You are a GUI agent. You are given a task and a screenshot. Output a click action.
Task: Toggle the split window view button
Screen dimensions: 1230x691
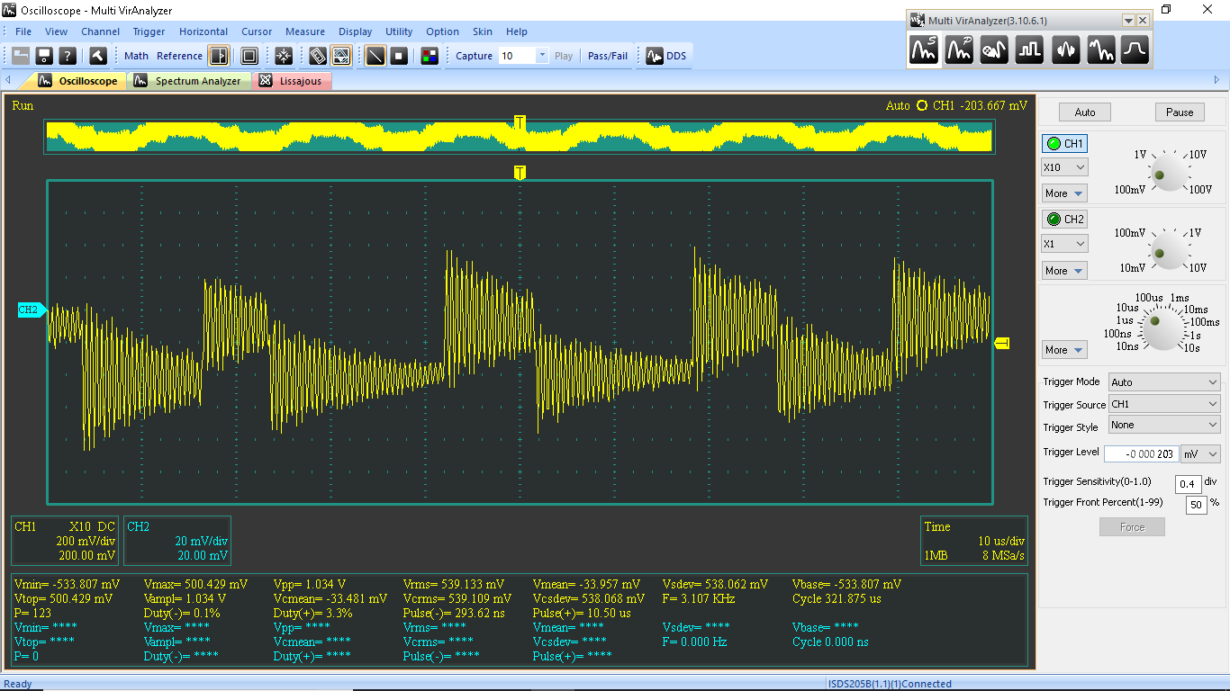coord(219,56)
